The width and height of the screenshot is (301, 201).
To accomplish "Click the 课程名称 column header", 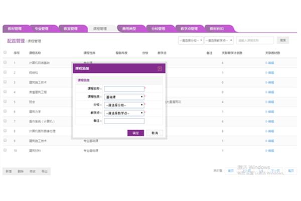I will click(35, 53).
